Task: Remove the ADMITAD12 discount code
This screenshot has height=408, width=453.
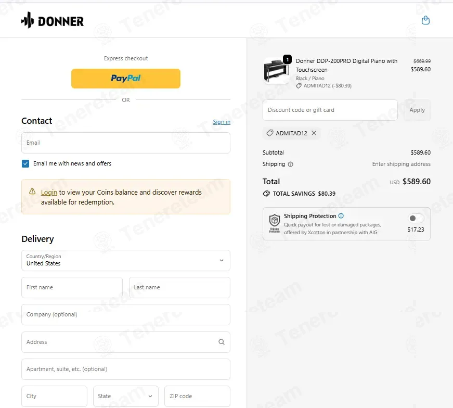Action: click(314, 133)
